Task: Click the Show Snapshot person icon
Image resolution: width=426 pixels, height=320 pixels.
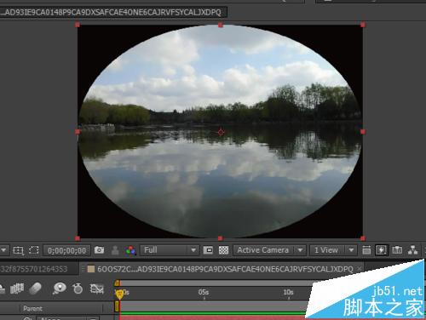Action: coord(115,250)
